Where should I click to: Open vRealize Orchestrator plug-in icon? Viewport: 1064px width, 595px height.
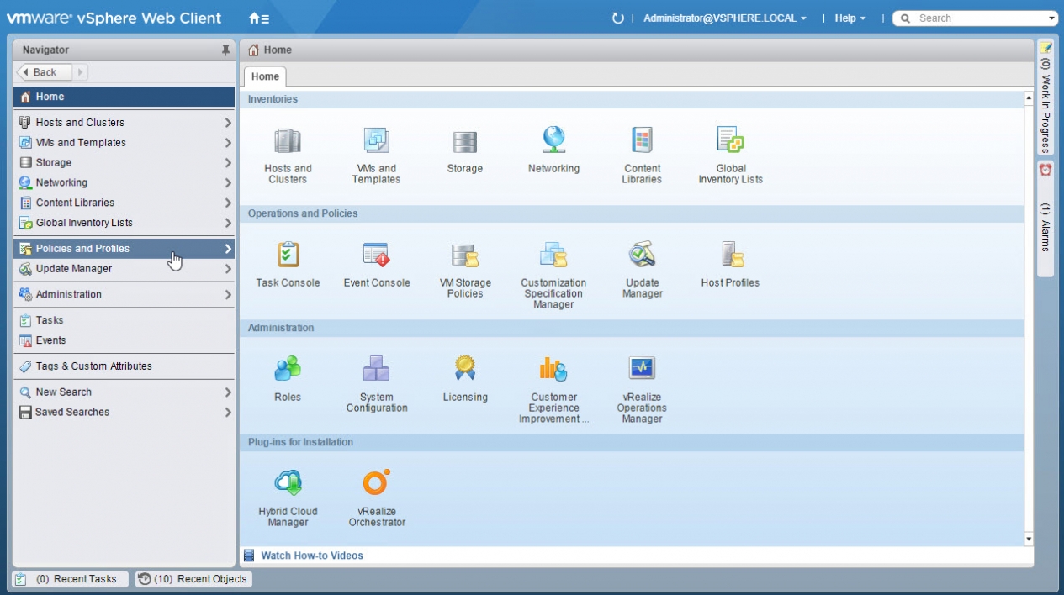tap(376, 483)
